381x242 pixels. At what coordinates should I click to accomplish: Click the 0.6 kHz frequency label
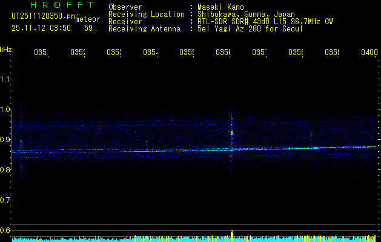pyautogui.click(x=5, y=230)
